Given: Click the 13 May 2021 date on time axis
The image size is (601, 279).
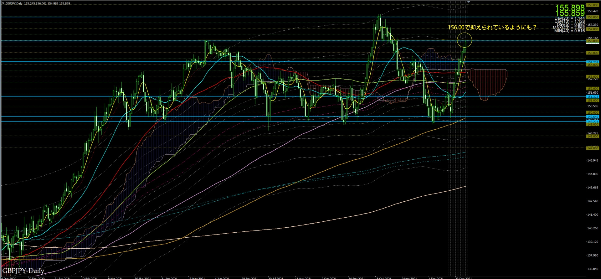Looking at the screenshot, I should (196, 278).
